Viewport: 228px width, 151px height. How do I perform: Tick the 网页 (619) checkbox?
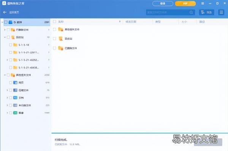(x=11, y=83)
